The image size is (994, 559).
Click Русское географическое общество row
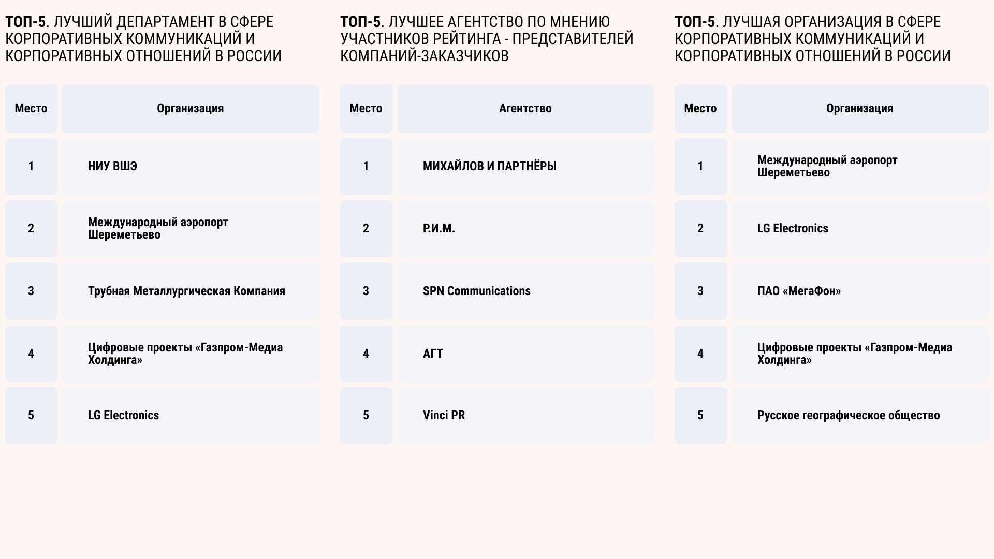848,415
